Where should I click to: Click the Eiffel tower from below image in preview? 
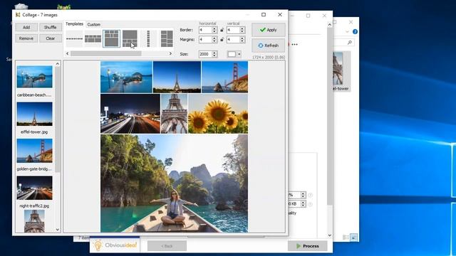pos(174,114)
